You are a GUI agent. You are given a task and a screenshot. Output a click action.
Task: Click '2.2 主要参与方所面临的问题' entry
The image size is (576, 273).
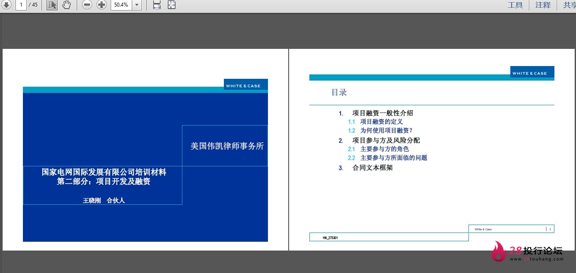tap(387, 158)
